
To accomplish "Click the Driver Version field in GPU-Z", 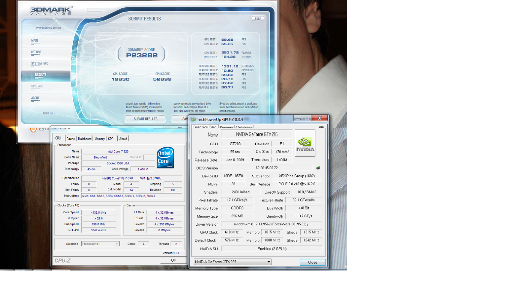I will coord(272,224).
